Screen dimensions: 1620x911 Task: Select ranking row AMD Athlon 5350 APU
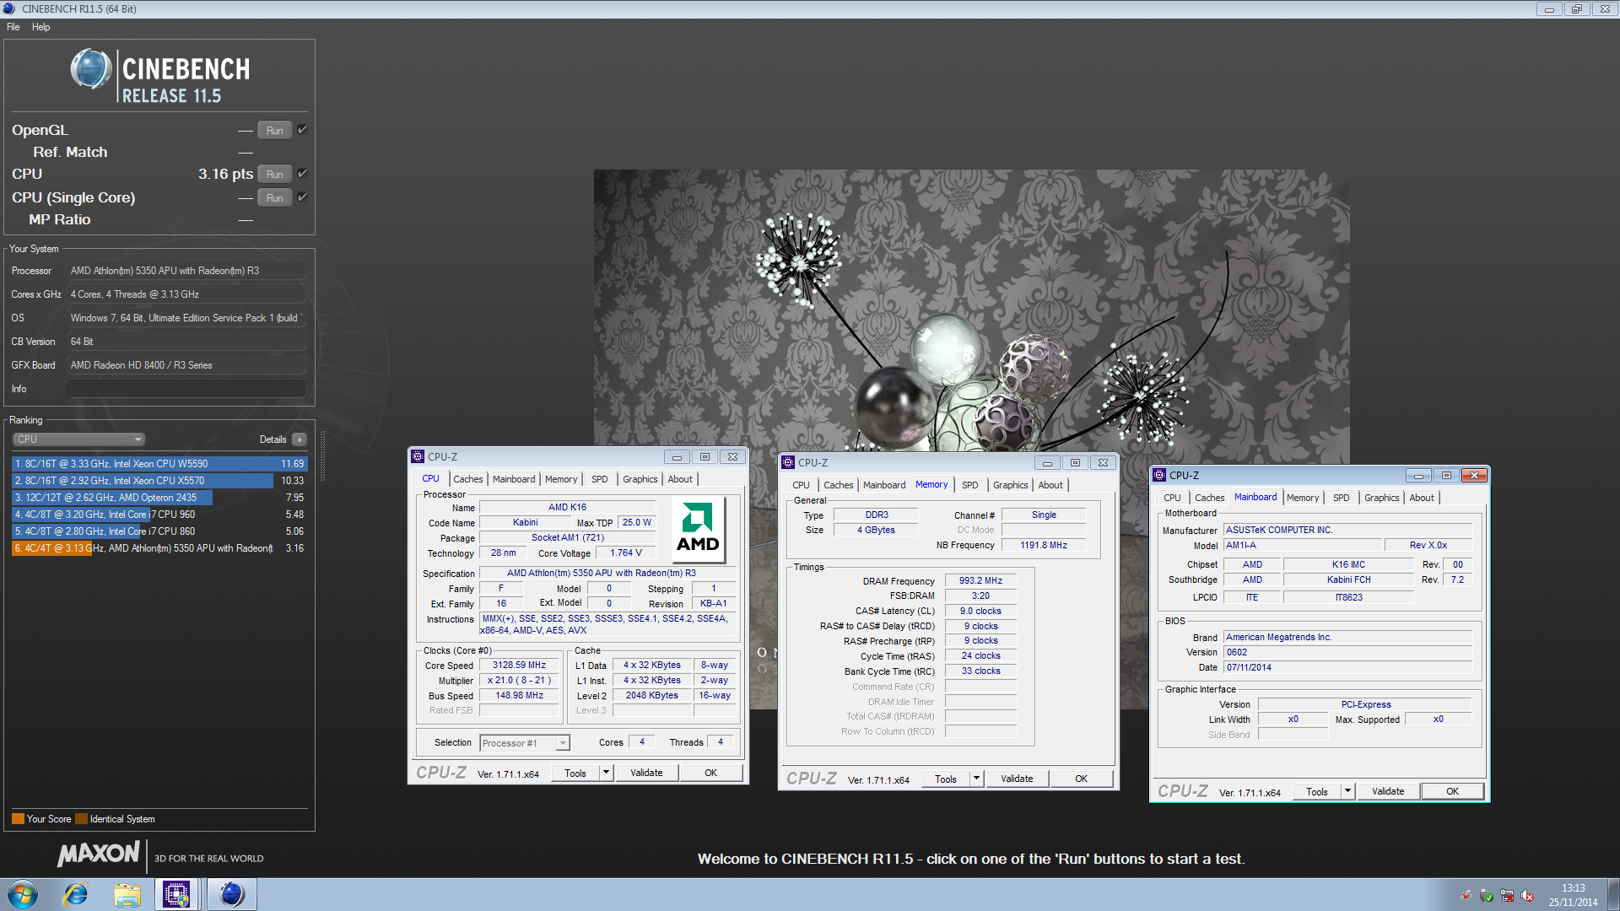click(159, 548)
